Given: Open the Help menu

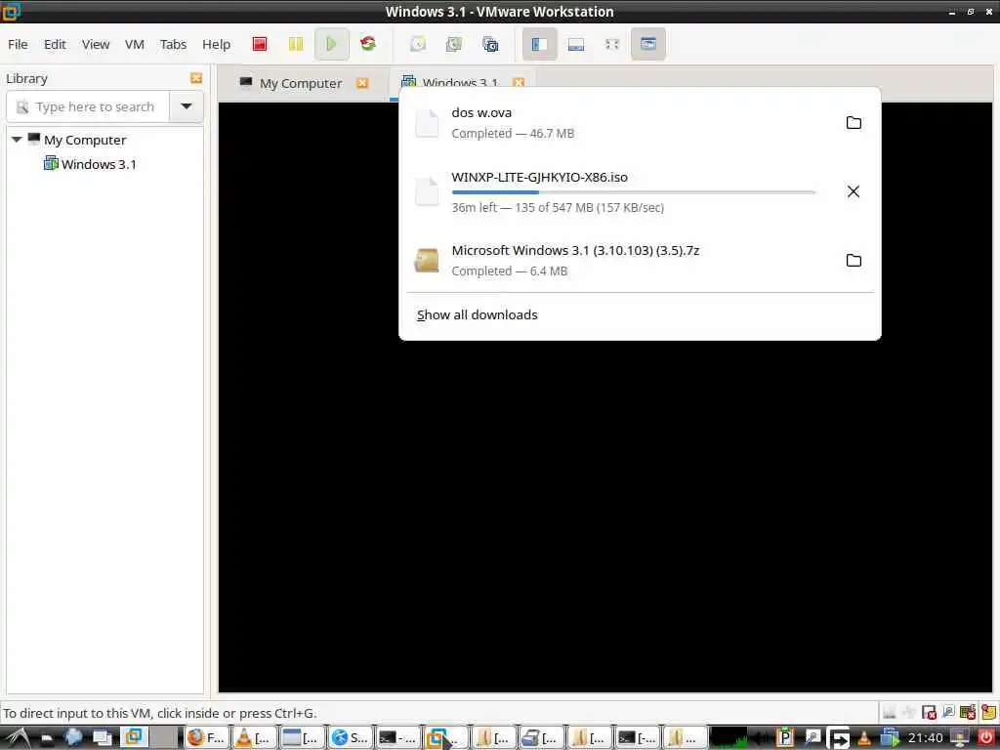Looking at the screenshot, I should 216,44.
